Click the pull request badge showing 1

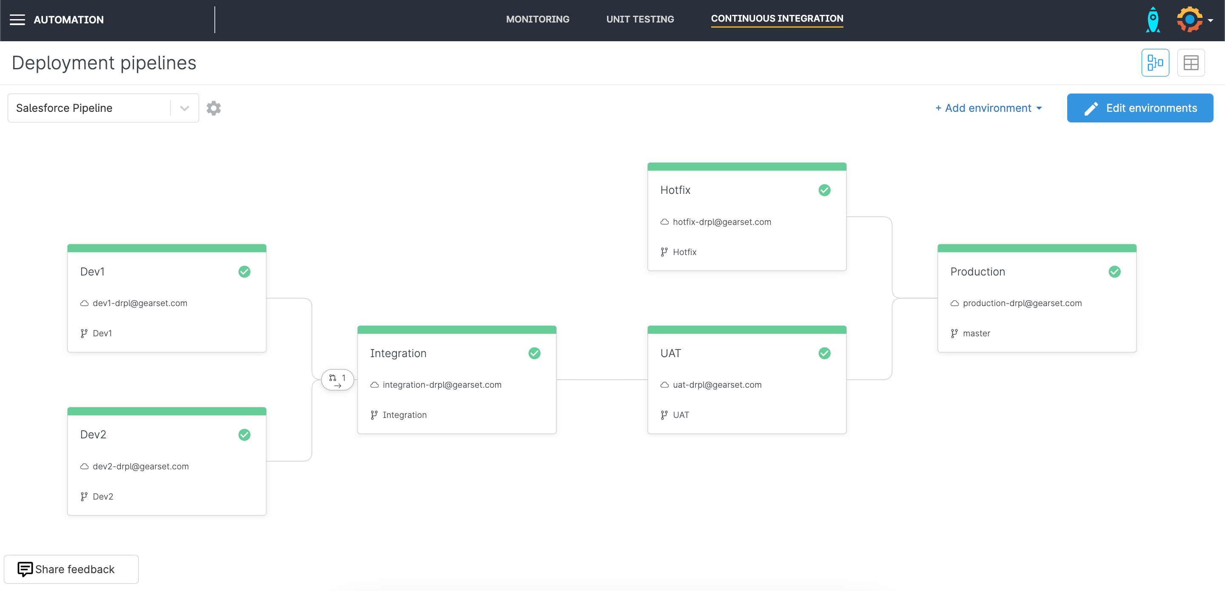(x=337, y=379)
